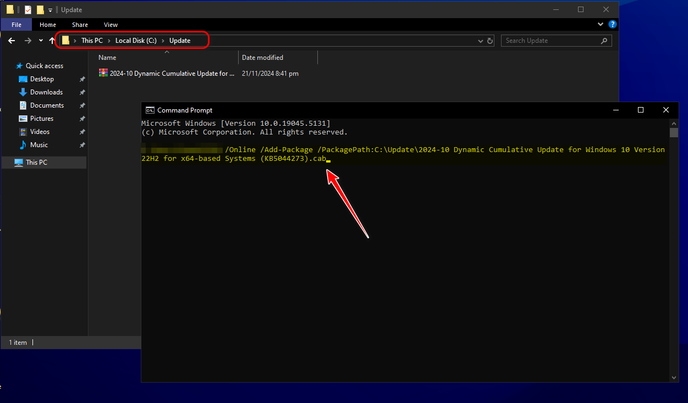The height and width of the screenshot is (403, 688).
Task: Expand chevron after Local Disk (C:) breadcrumb
Action: tap(163, 41)
